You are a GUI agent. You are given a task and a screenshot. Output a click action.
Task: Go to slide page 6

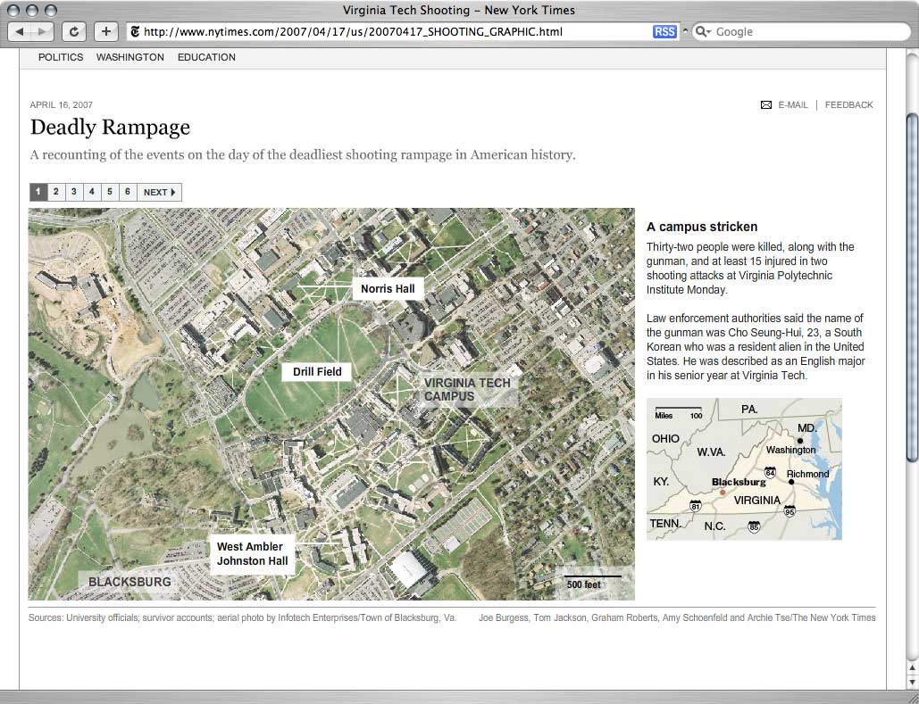point(127,192)
